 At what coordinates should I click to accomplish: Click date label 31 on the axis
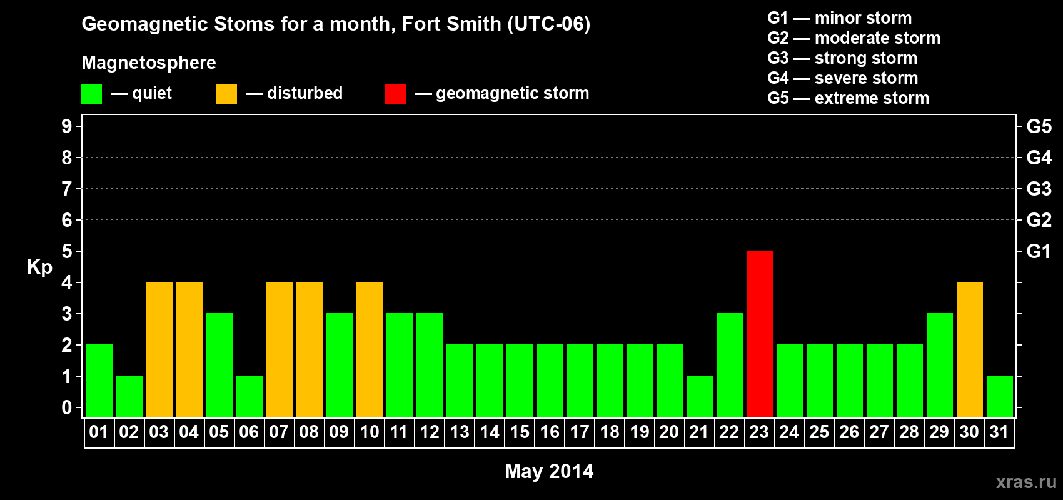point(999,432)
